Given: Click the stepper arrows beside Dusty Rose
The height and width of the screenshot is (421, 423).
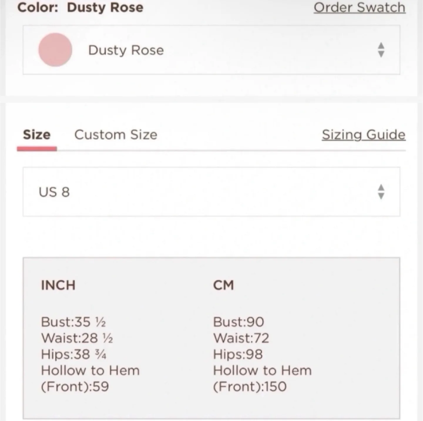Looking at the screenshot, I should 381,50.
